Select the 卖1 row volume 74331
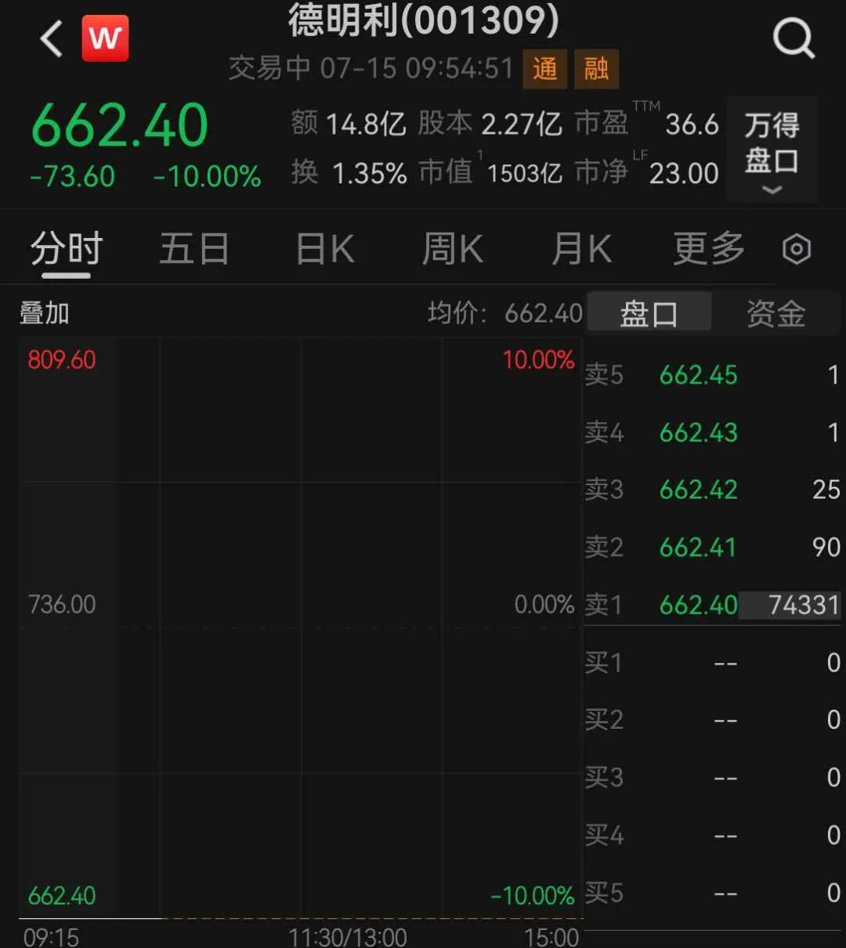Image resolution: width=846 pixels, height=948 pixels. pyautogui.click(x=790, y=604)
